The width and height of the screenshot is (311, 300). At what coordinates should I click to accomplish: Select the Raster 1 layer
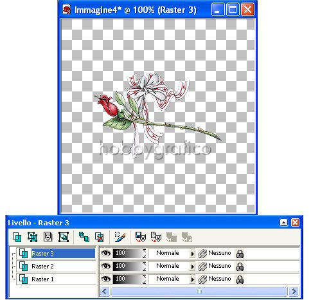click(56, 279)
